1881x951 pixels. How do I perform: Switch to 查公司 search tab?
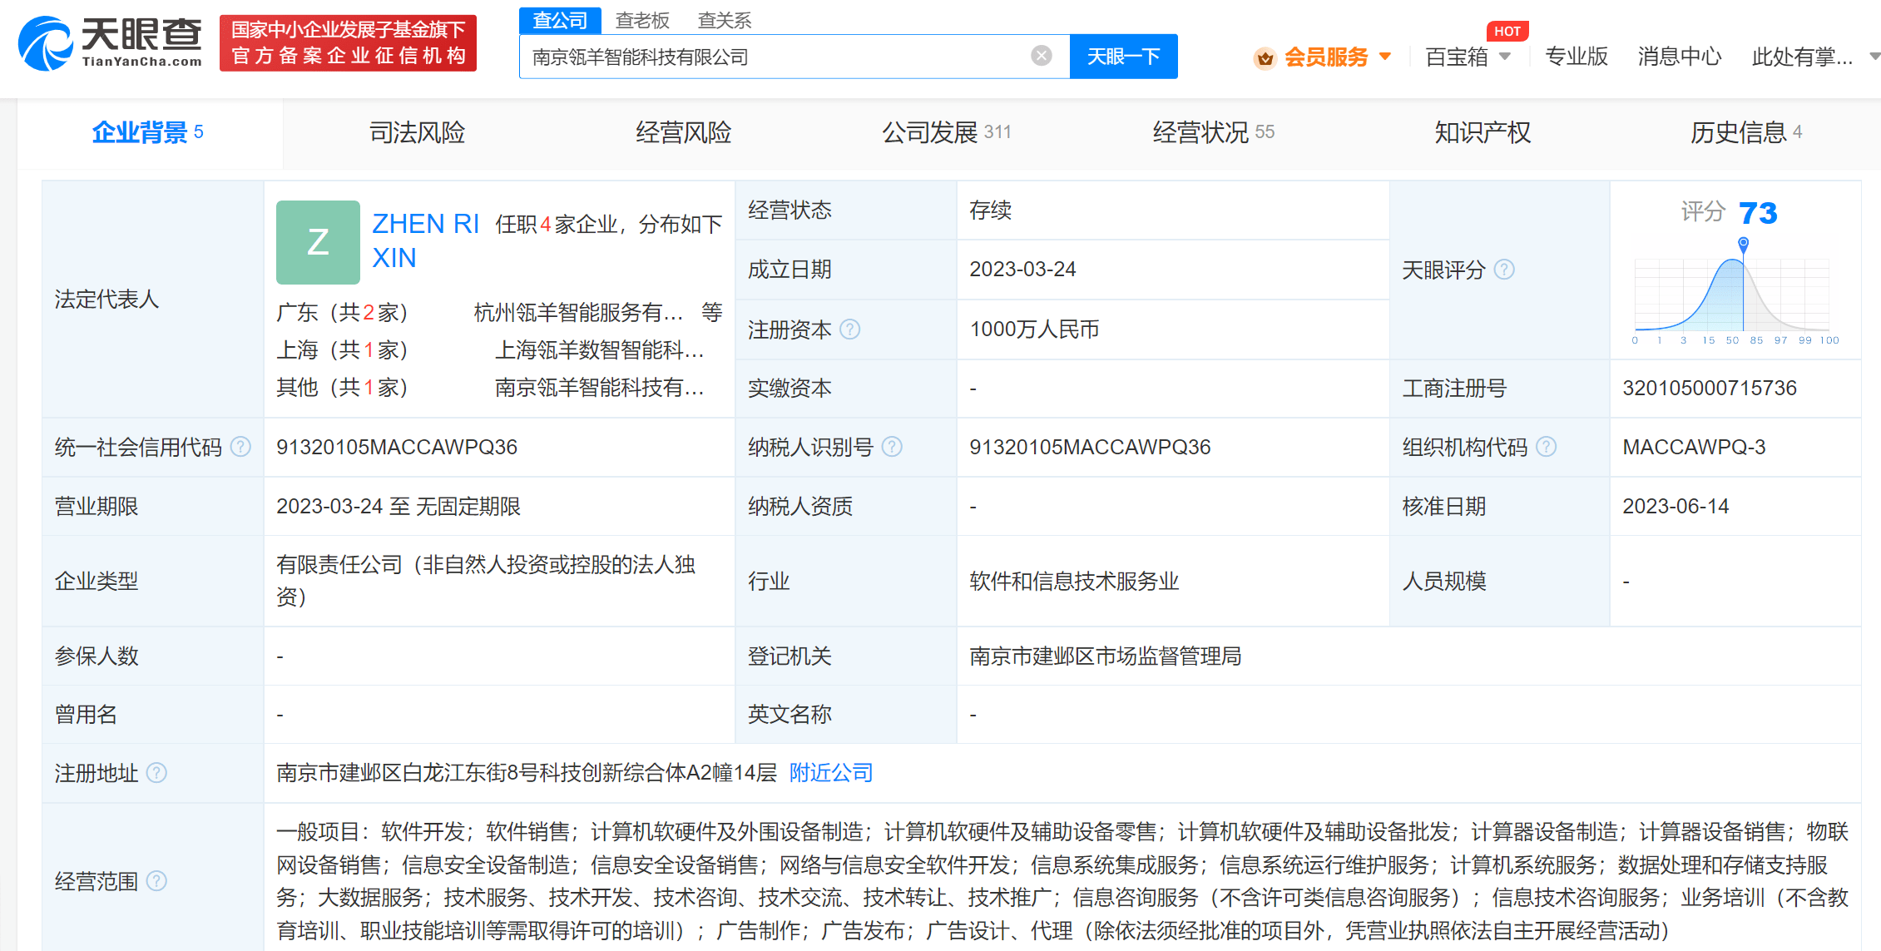tap(560, 20)
